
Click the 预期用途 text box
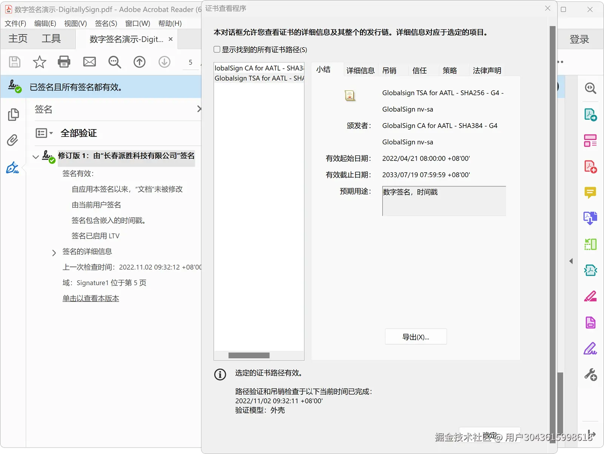point(444,201)
